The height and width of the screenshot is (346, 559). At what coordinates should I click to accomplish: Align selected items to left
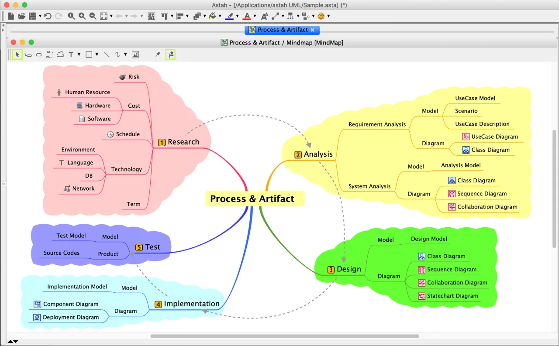pos(179,16)
